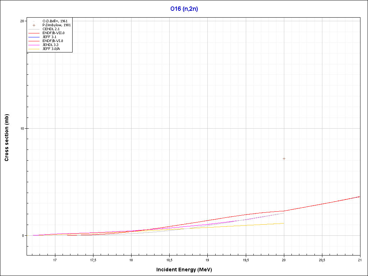
Task: Click the 18,5 tick on the x-axis
Action: click(169, 260)
